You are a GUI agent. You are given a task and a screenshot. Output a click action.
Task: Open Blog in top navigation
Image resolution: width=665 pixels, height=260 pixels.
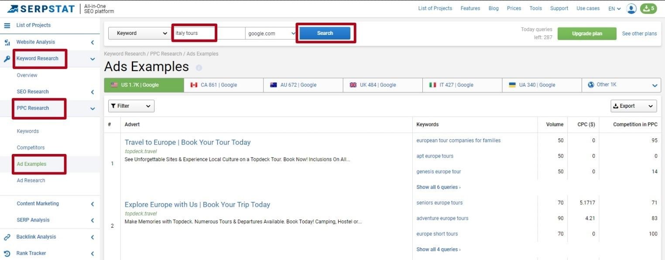pos(494,8)
